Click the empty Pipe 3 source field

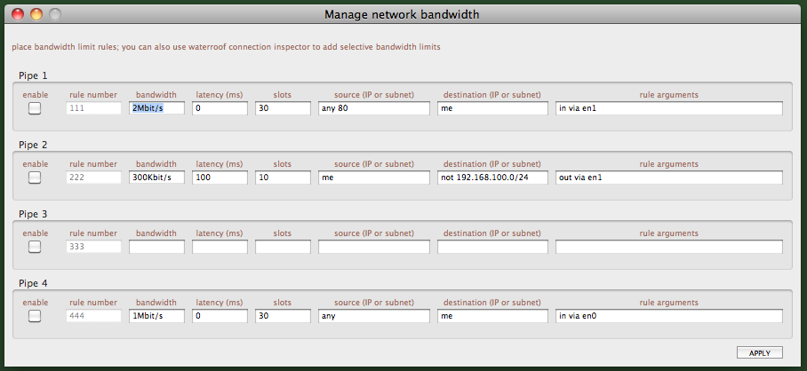click(374, 247)
